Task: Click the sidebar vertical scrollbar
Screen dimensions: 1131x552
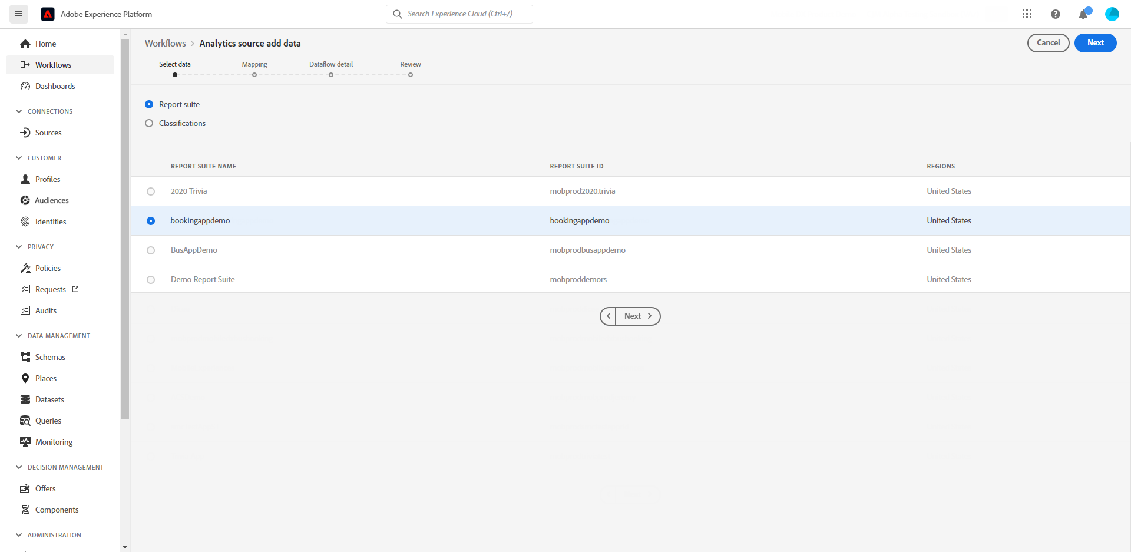Action: click(125, 229)
